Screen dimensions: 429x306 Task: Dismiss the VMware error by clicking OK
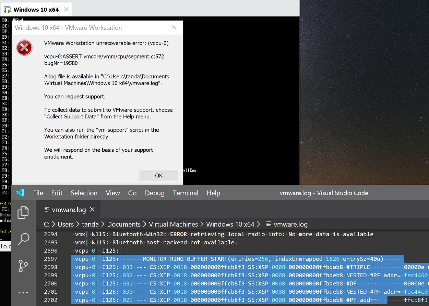coord(158,175)
